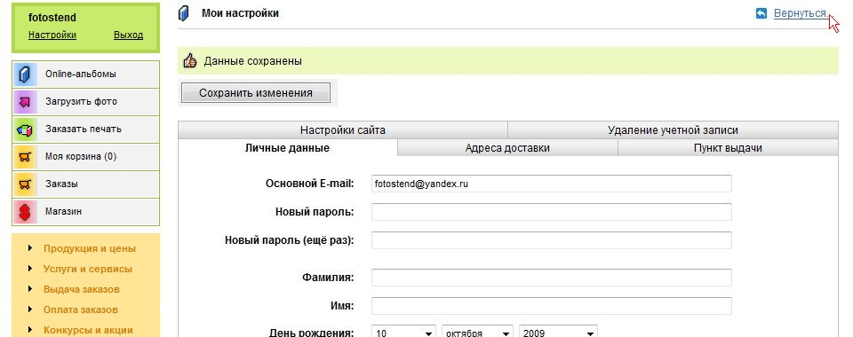The image size is (853, 337).
Task: Open Заказать печать menu item
Action: [x=85, y=129]
